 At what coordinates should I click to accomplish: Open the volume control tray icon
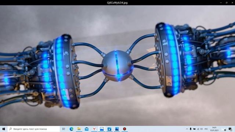202,129
